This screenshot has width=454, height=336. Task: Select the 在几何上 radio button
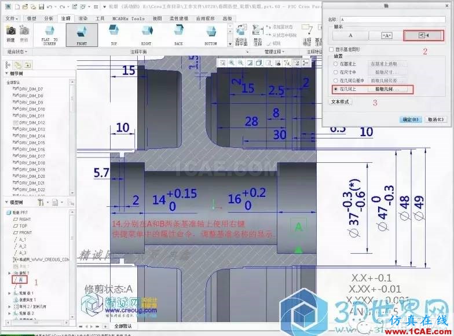click(x=336, y=89)
